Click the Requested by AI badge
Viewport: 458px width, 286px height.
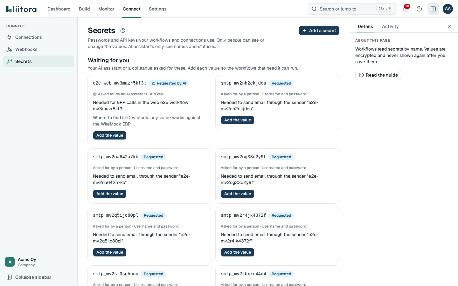pos(169,83)
